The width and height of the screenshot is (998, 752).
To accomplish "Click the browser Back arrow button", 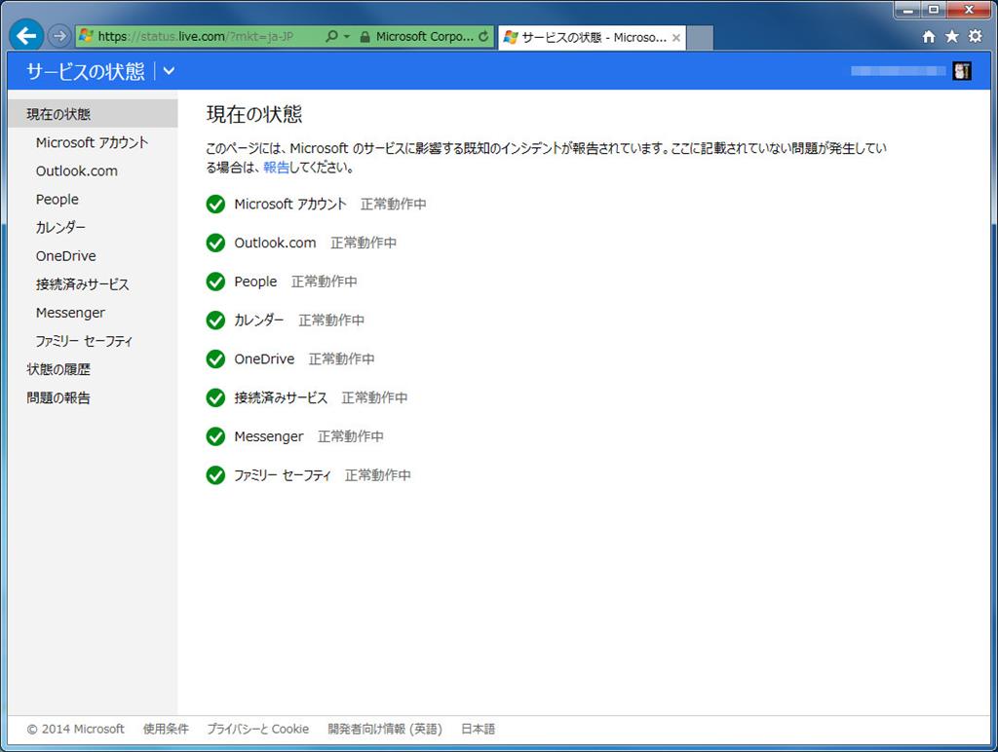I will [26, 36].
